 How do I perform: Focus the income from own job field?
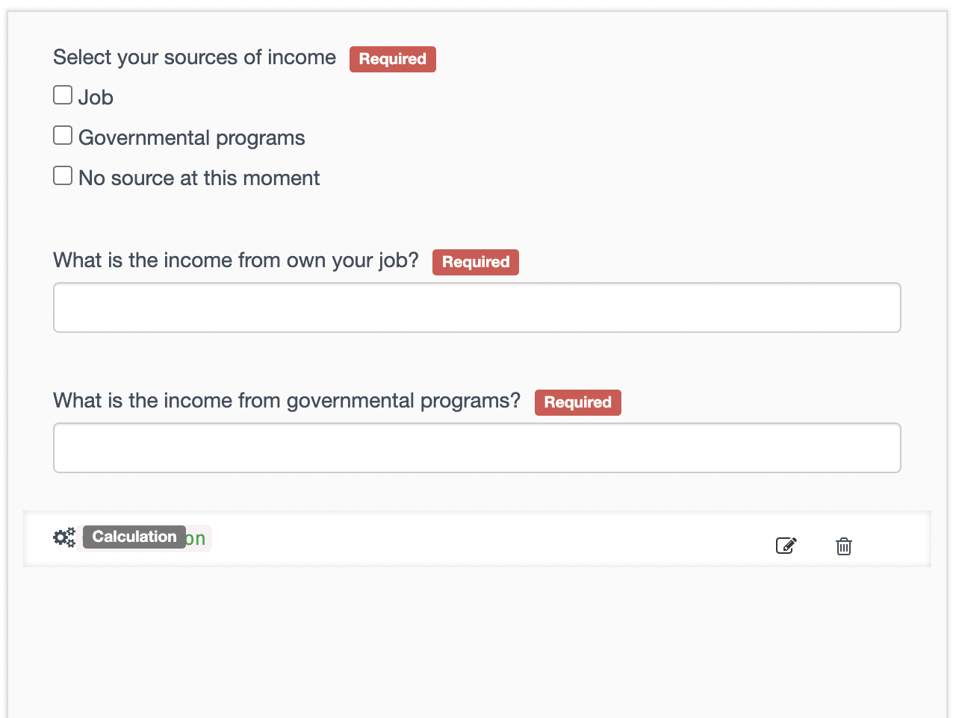tap(476, 308)
